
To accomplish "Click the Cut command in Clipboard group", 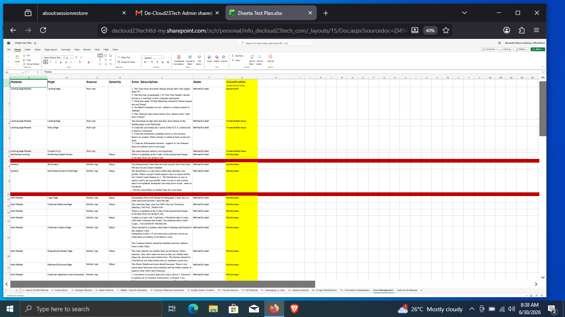I will [x=27, y=55].
